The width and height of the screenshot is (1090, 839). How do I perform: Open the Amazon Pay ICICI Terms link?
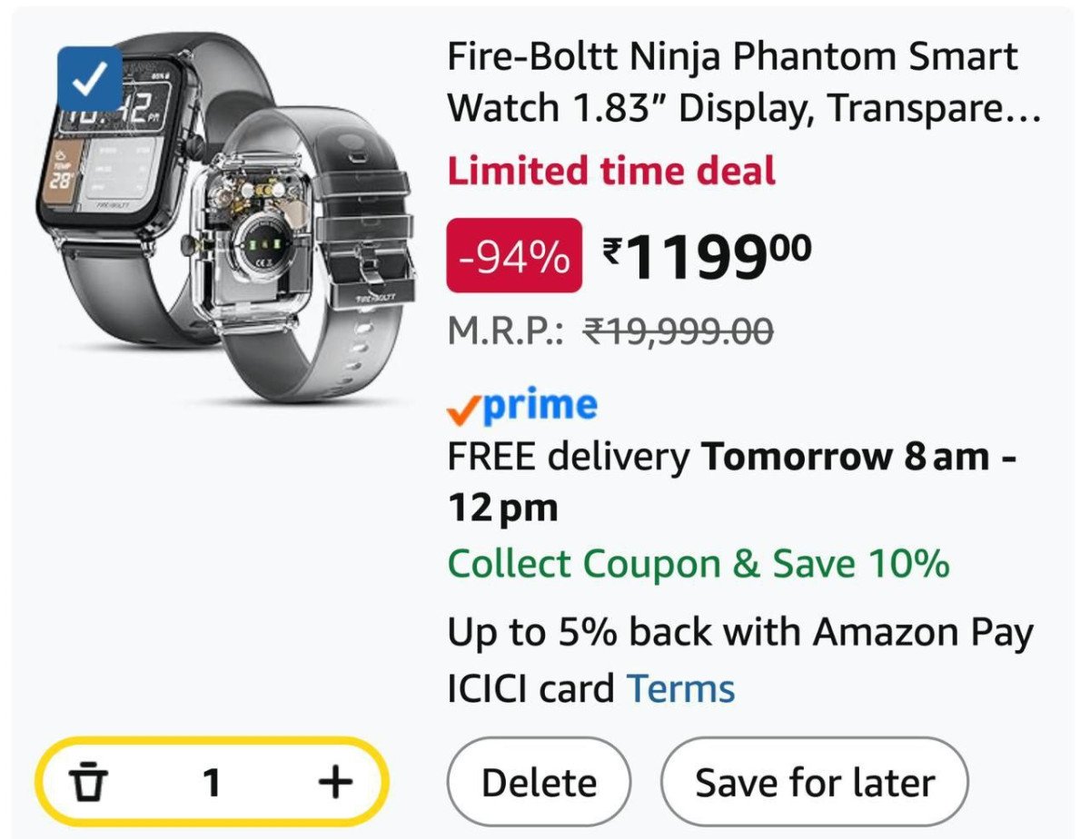coord(680,688)
